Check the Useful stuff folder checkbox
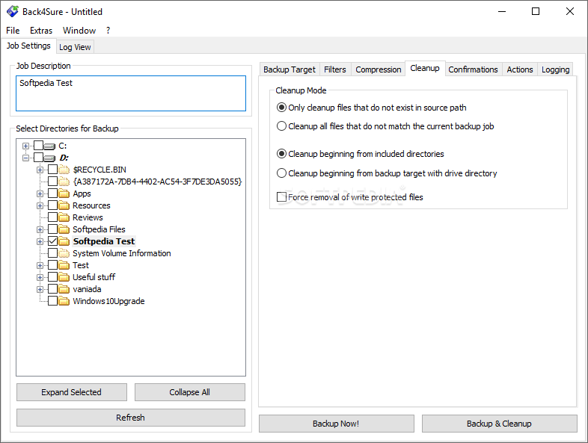Image resolution: width=588 pixels, height=443 pixels. (53, 277)
